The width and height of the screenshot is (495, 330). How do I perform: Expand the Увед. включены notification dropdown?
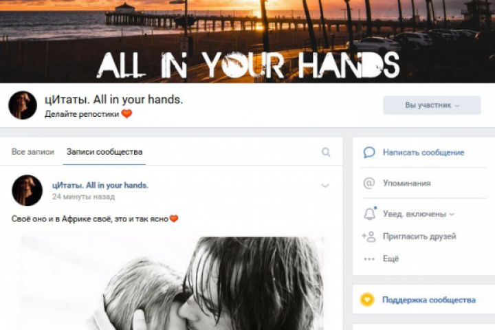pos(418,214)
